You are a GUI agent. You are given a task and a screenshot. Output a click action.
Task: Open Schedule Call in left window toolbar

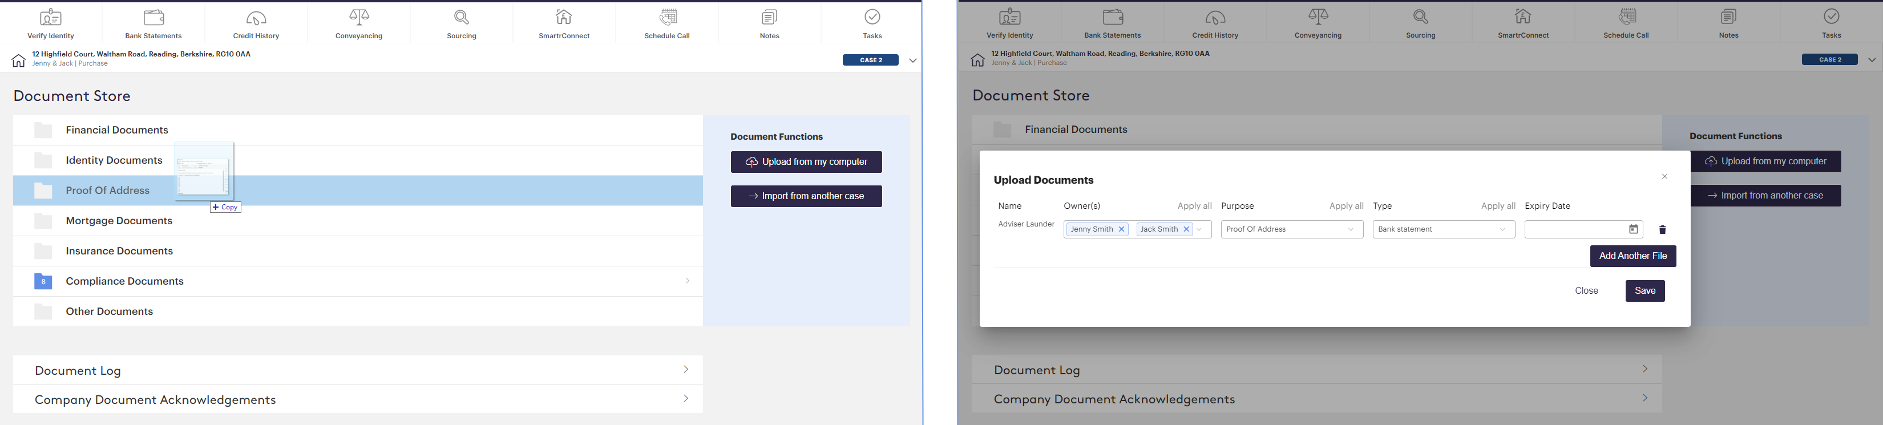(x=666, y=23)
